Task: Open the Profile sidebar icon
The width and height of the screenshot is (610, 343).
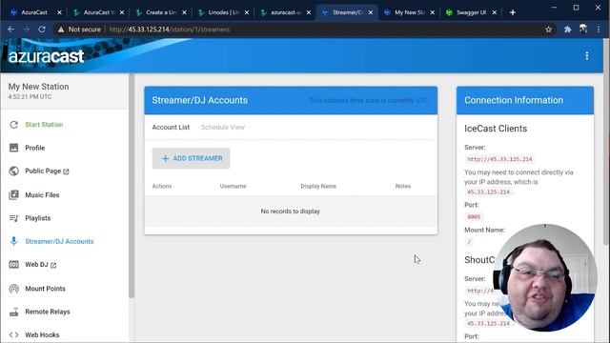Action: coord(13,148)
